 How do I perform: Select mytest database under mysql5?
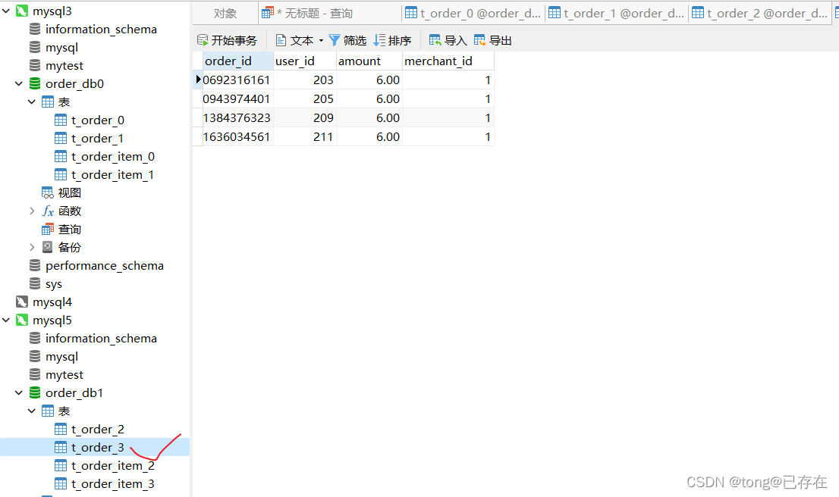pos(64,374)
